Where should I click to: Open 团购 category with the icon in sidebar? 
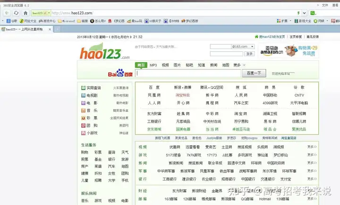[x=89, y=126]
